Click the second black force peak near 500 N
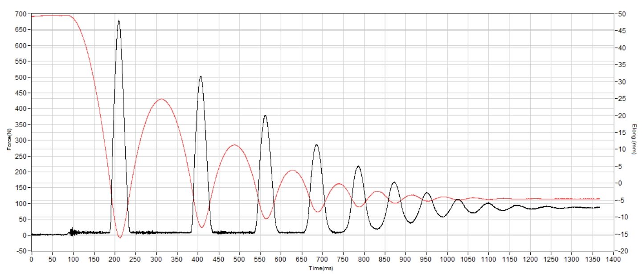Viewport: 643px width, 278px height. point(201,77)
